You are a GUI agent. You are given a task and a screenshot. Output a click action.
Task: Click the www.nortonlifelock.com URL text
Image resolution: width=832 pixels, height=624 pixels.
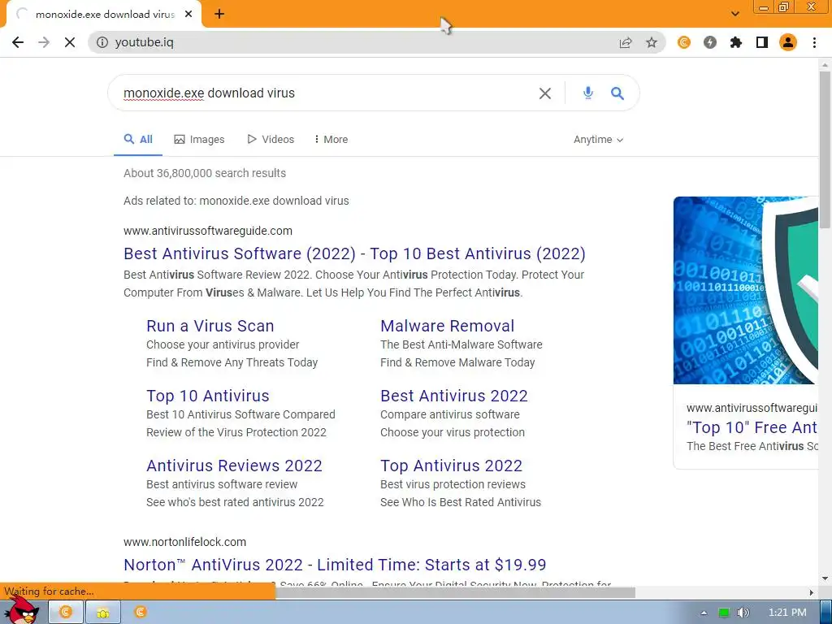coord(184,542)
